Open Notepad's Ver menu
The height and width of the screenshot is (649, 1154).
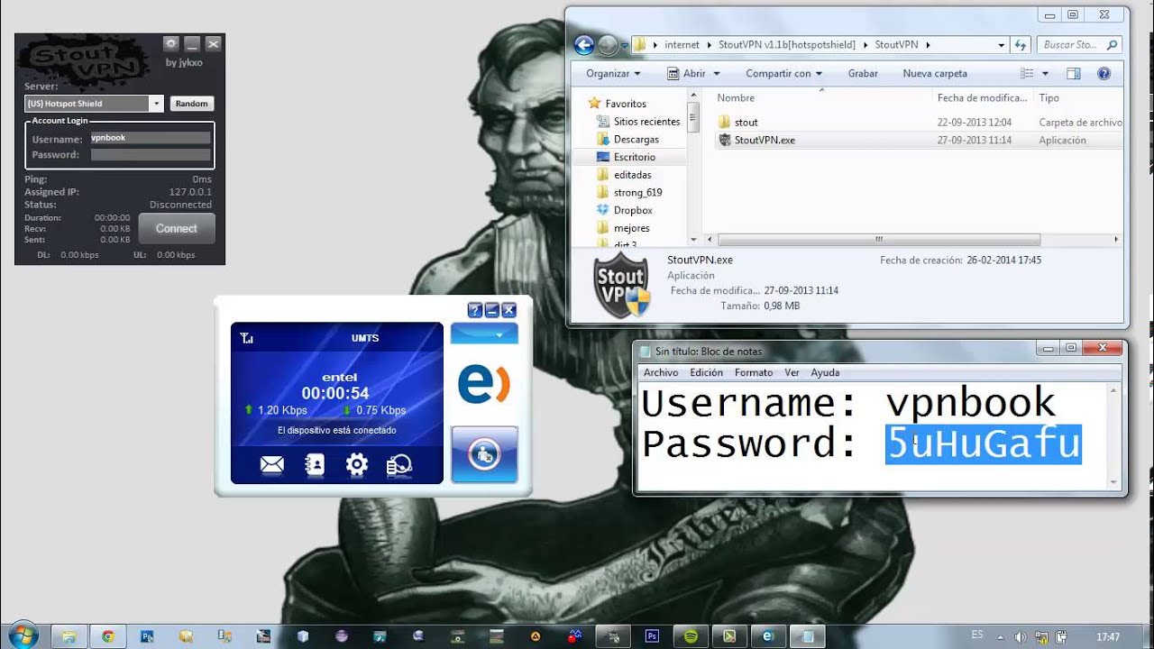coord(792,372)
